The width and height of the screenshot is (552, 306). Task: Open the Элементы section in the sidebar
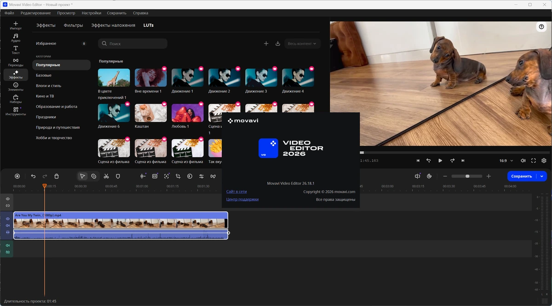click(16, 87)
